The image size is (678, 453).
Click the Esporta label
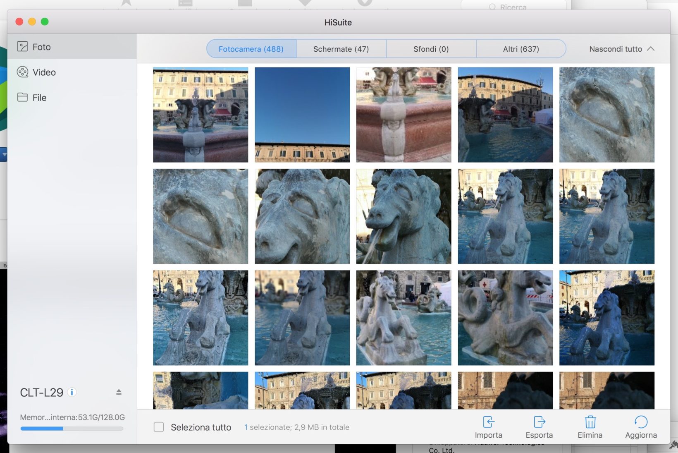coord(539,435)
